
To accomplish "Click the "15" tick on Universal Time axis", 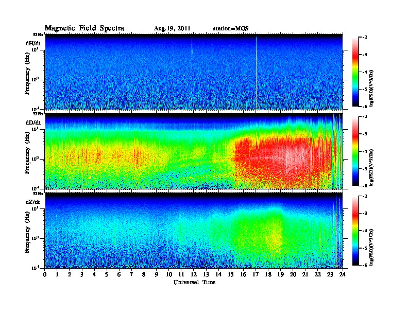I will [x=231, y=274].
